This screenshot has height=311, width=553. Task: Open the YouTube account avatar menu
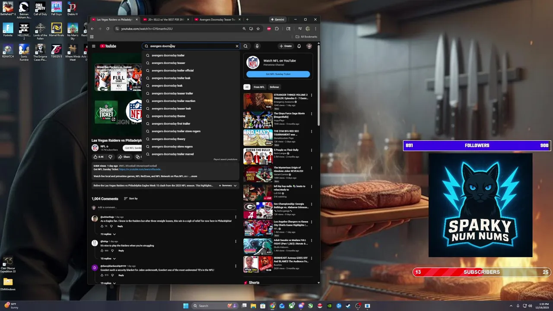click(309, 46)
